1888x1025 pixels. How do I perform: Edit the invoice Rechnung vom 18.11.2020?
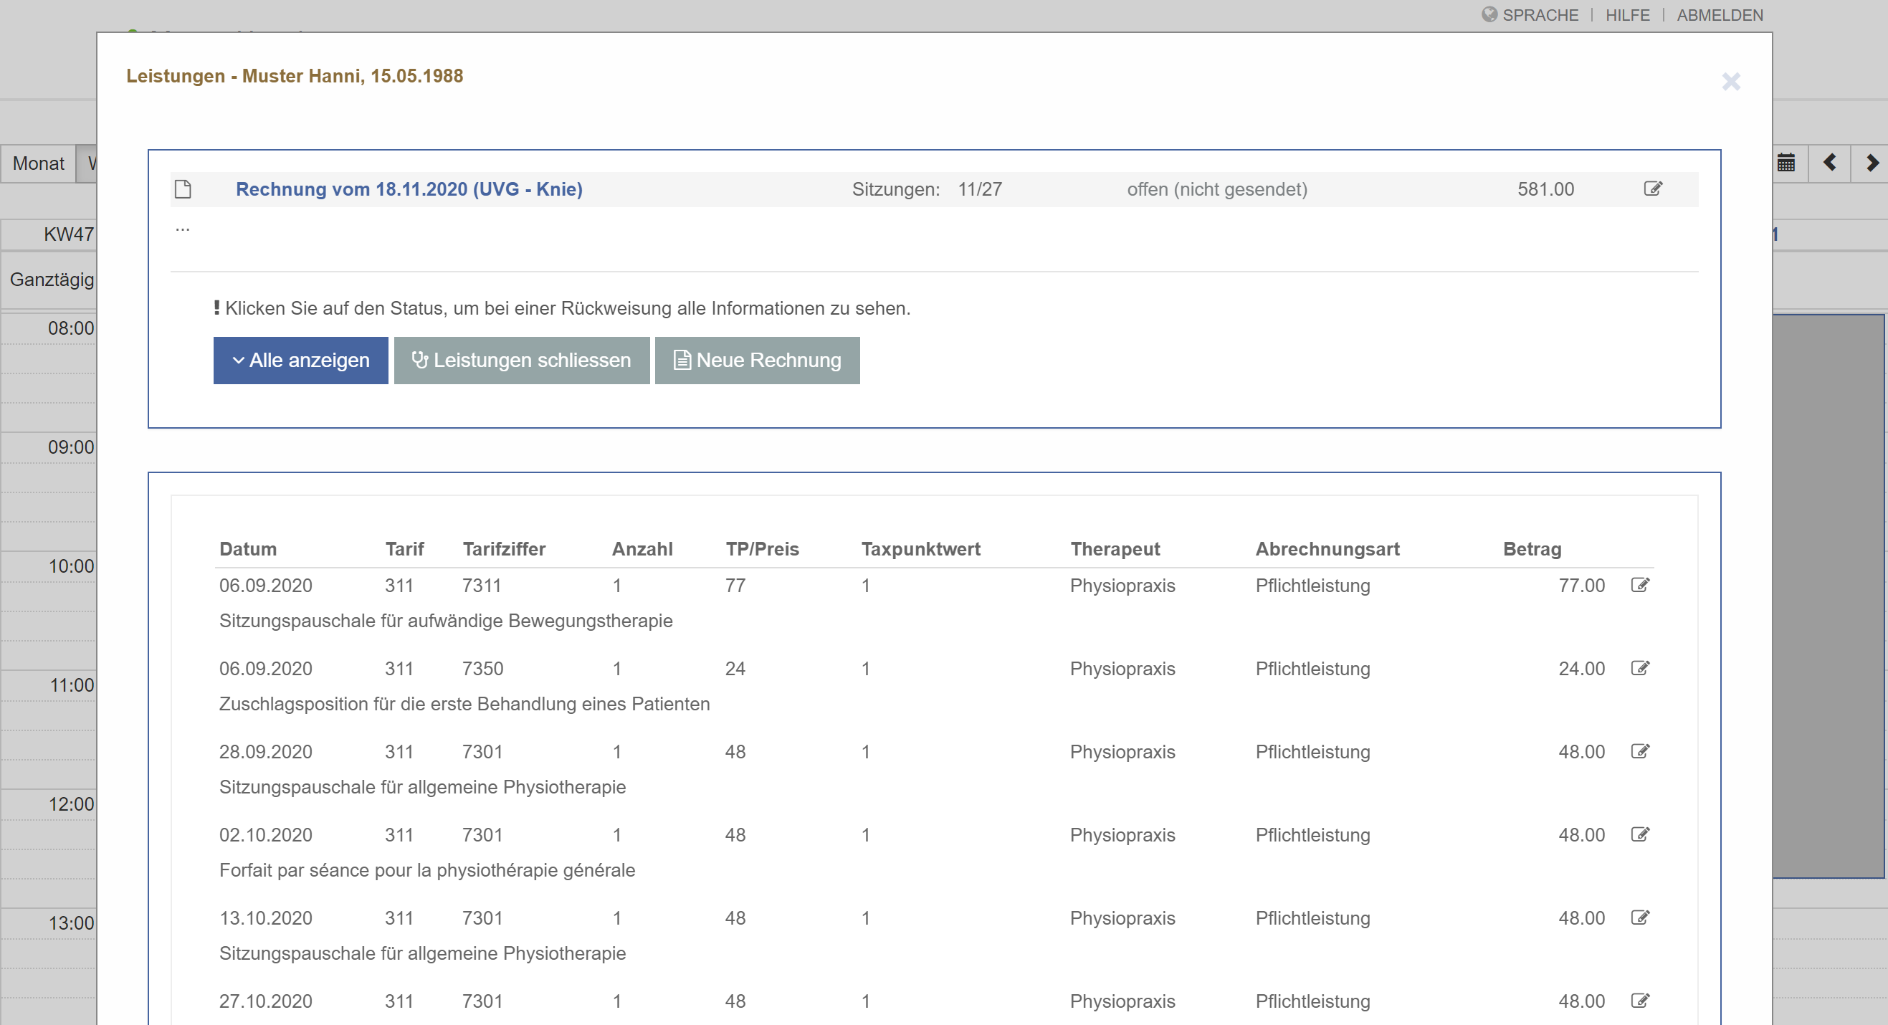pos(1653,189)
